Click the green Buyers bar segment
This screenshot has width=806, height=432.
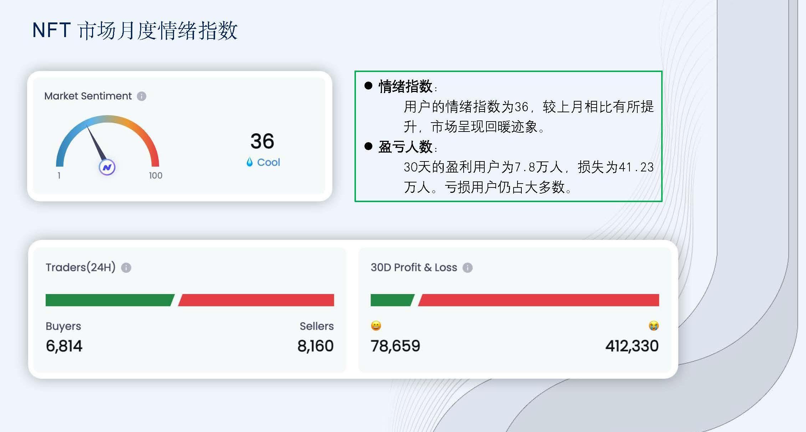pos(109,300)
